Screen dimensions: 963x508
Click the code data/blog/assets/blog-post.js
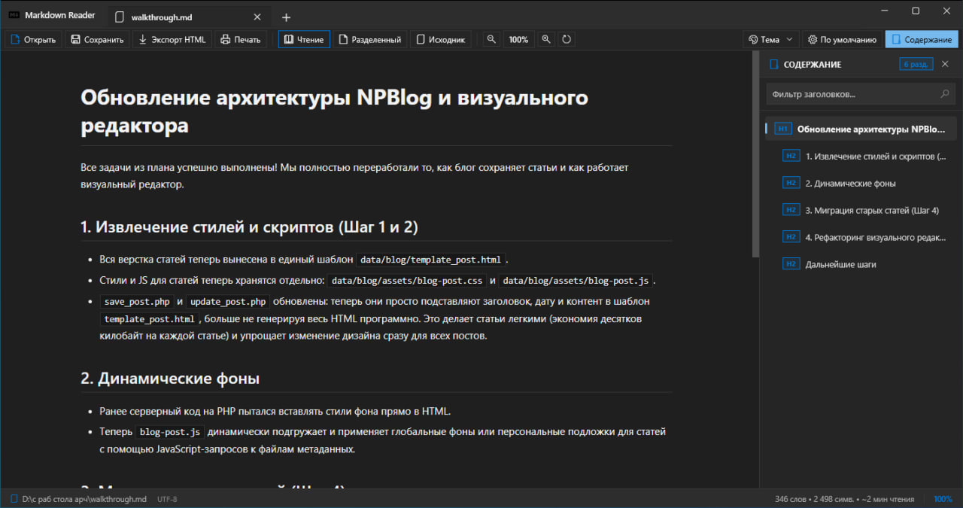click(x=576, y=281)
